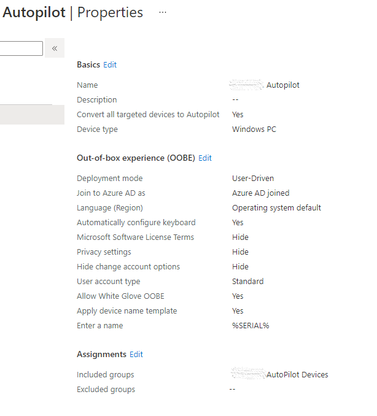Select the 'Operating system default' value
Viewport: 377px width, 416px height.
[x=277, y=208]
